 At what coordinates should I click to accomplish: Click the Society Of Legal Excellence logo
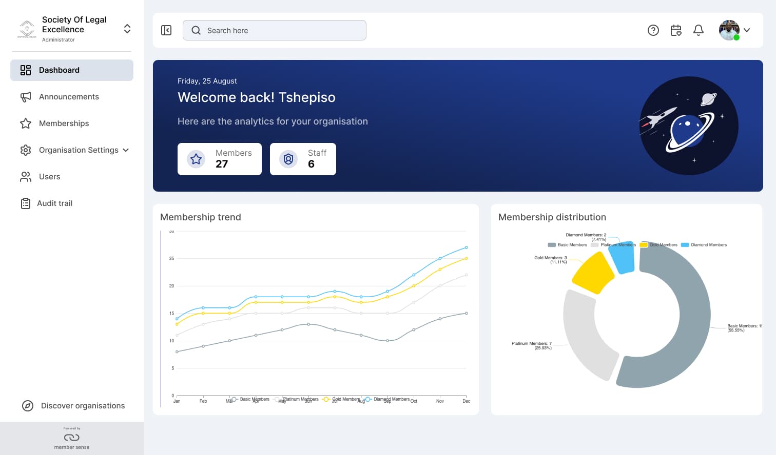[27, 29]
